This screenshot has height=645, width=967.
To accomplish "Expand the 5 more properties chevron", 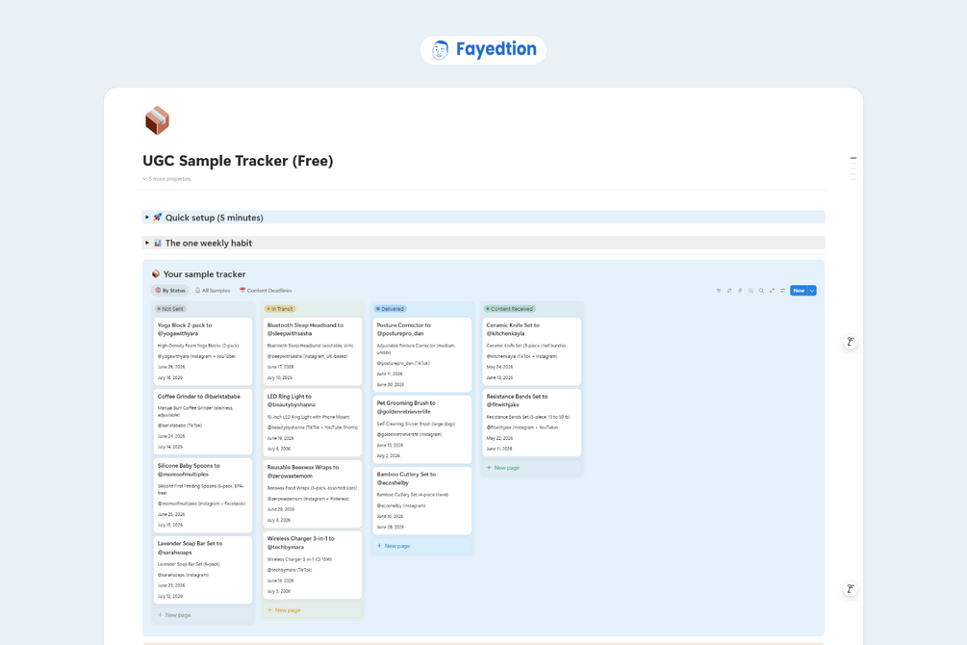I will [144, 179].
